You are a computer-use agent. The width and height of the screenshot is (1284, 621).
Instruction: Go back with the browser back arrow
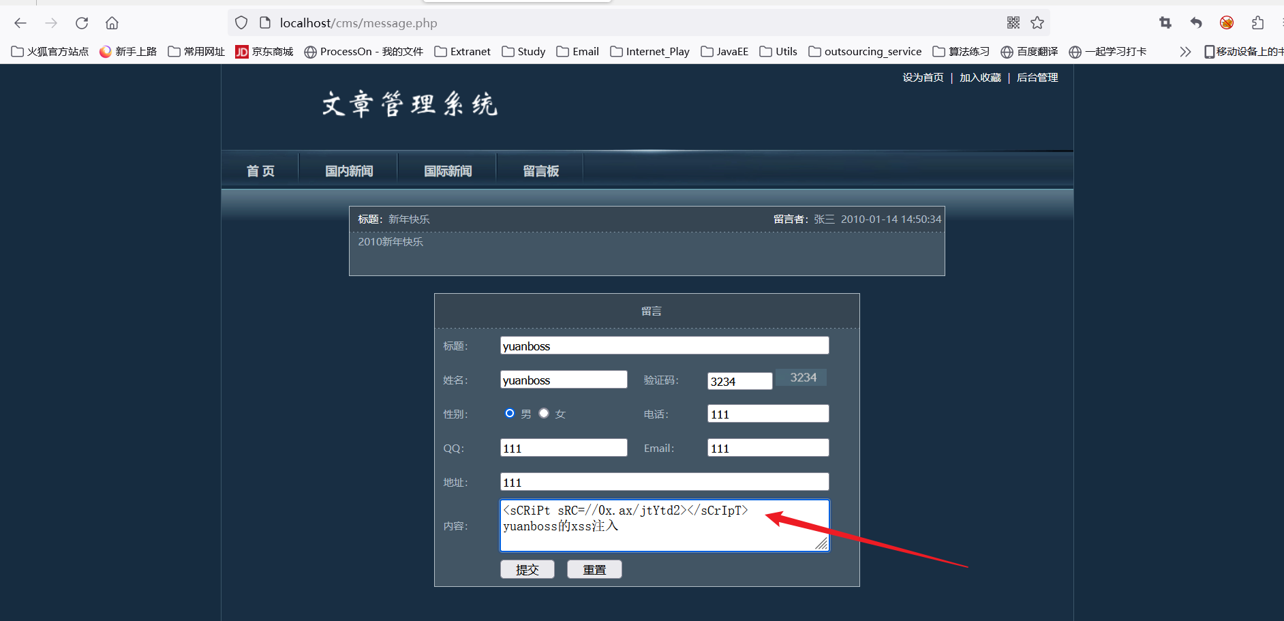tap(20, 23)
